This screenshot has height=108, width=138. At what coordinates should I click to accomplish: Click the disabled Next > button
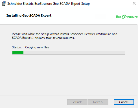click(x=98, y=102)
